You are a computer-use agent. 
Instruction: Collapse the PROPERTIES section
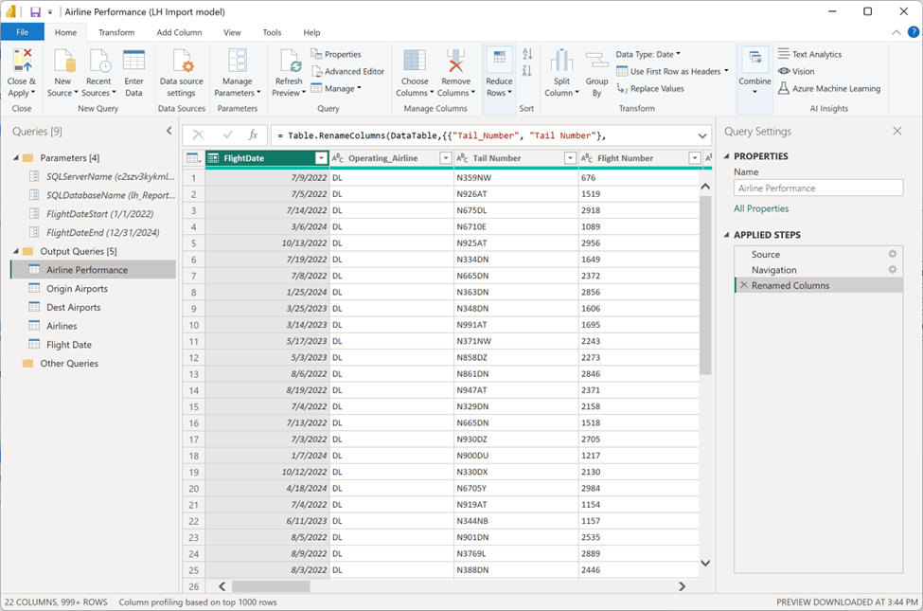pyautogui.click(x=726, y=156)
